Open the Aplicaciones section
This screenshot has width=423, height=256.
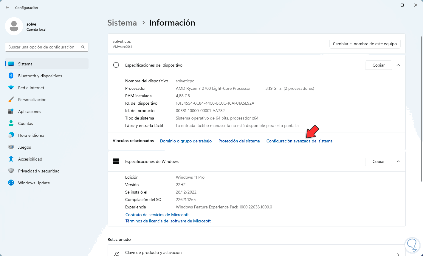click(x=30, y=111)
